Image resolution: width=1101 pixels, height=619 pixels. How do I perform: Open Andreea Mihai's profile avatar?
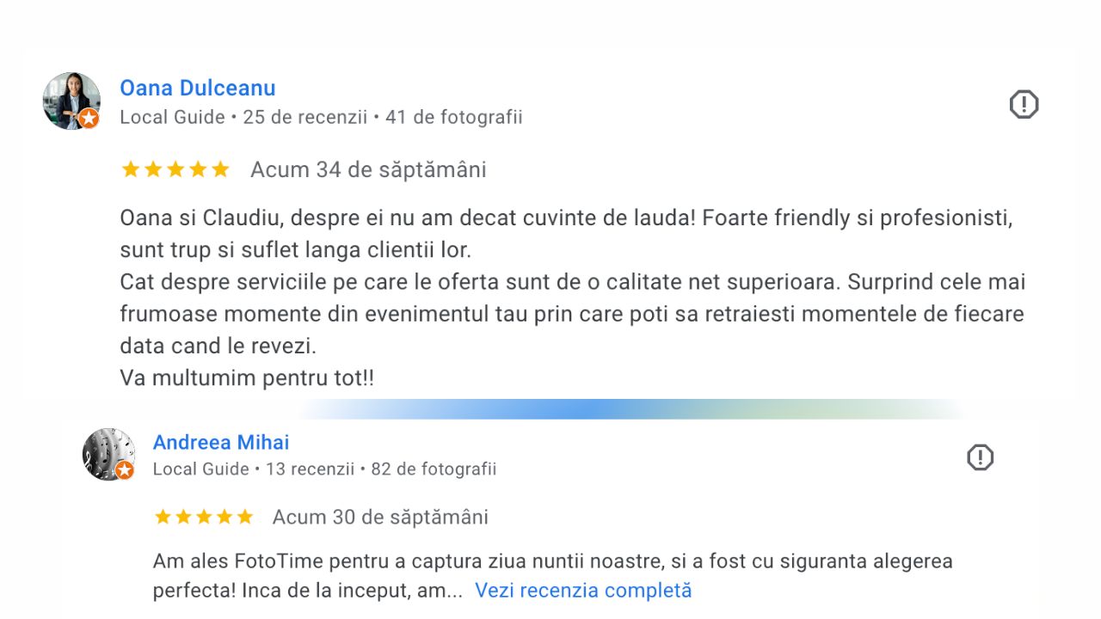tap(108, 454)
